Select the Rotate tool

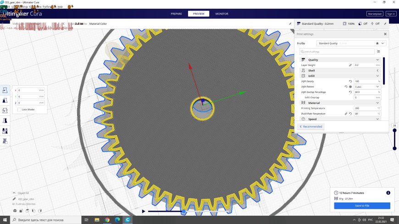[5, 110]
